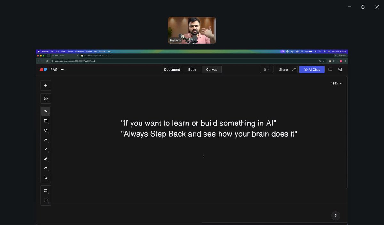This screenshot has width=384, height=225.
Task: Select the Pencil draw tool
Action: coord(45,159)
